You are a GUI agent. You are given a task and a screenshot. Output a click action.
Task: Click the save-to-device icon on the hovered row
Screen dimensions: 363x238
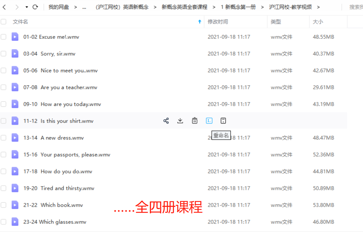coord(223,121)
